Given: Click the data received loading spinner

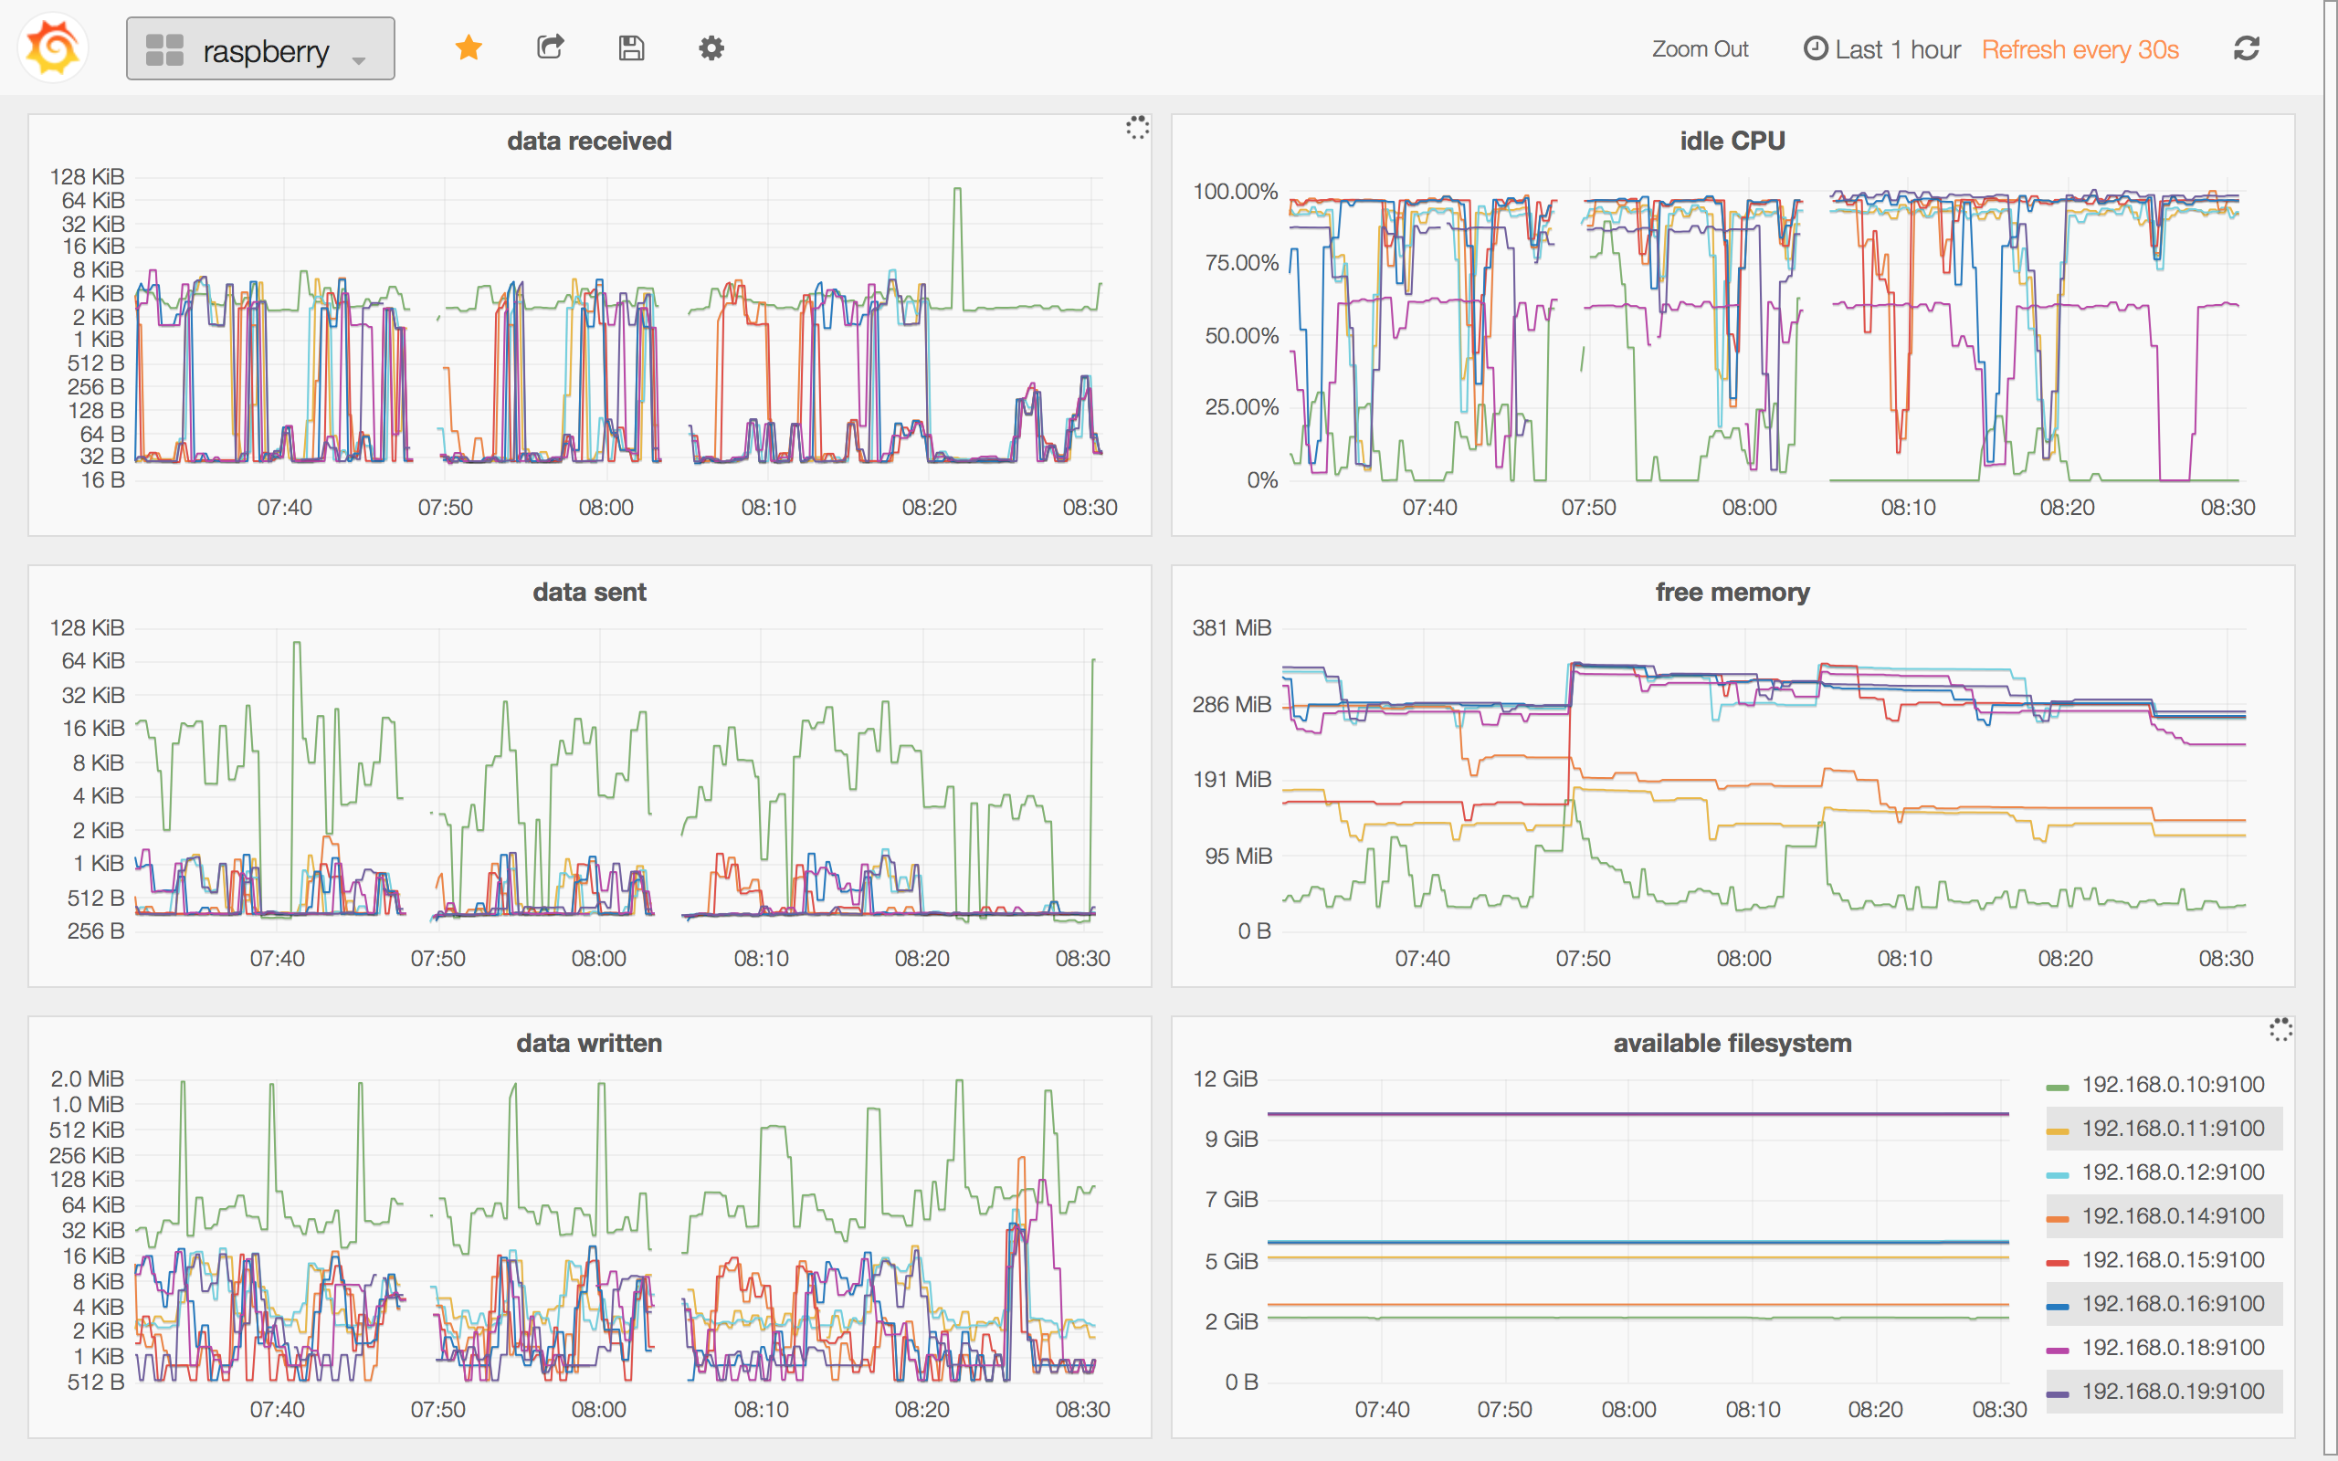Looking at the screenshot, I should coord(1137,128).
